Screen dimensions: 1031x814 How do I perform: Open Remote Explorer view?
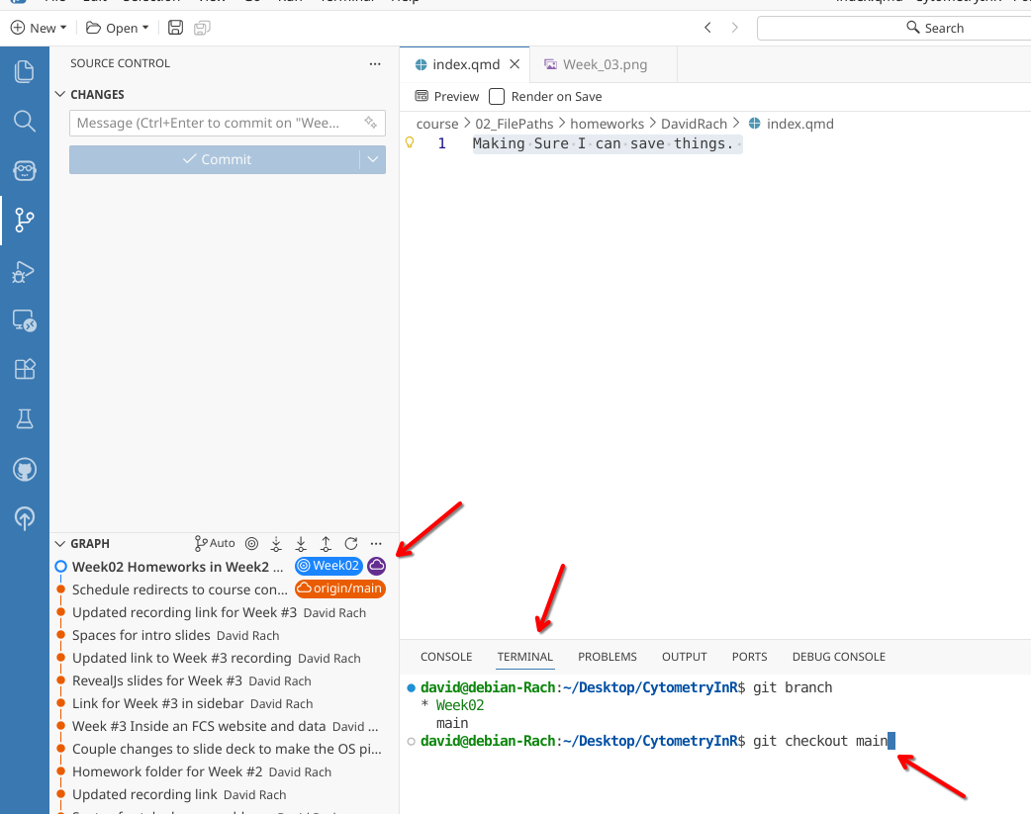click(25, 319)
